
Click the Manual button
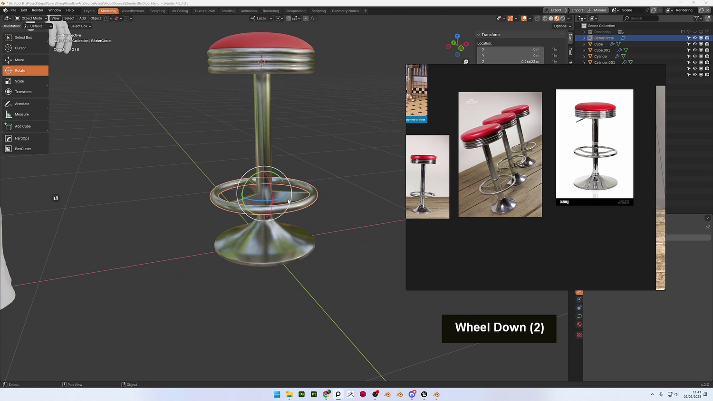(597, 10)
